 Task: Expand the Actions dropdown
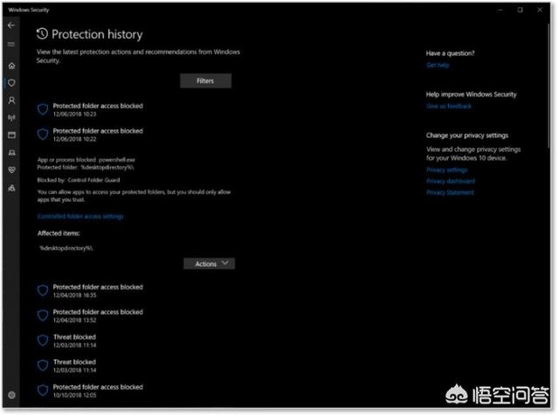(210, 264)
